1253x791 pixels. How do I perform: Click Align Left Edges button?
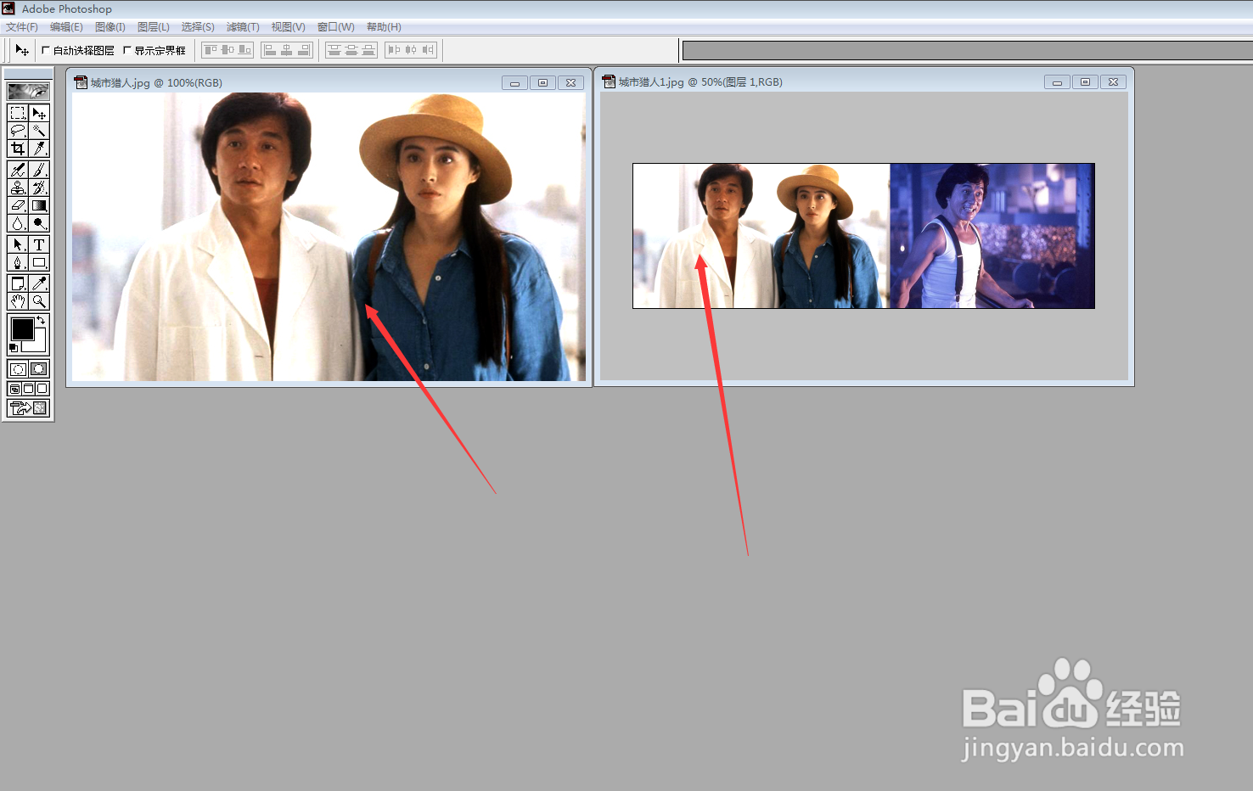(270, 50)
